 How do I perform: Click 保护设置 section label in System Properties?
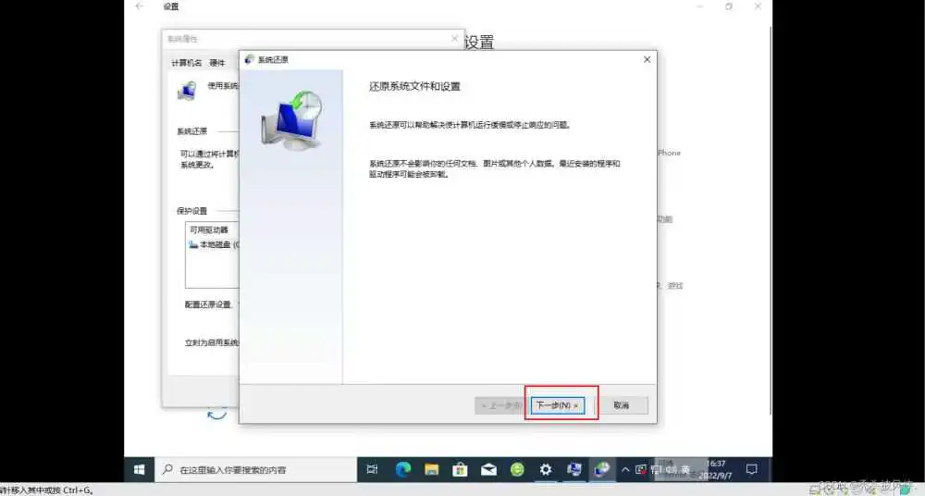192,211
